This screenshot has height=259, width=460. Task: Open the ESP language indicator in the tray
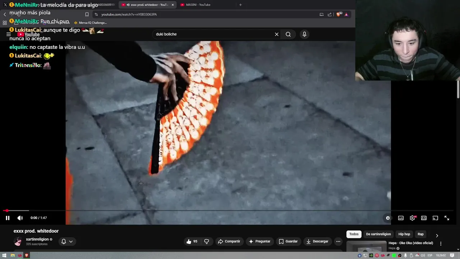430,255
